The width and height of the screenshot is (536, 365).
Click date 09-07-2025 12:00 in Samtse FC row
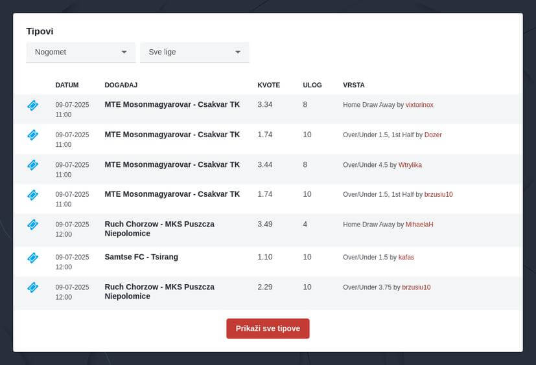click(72, 262)
